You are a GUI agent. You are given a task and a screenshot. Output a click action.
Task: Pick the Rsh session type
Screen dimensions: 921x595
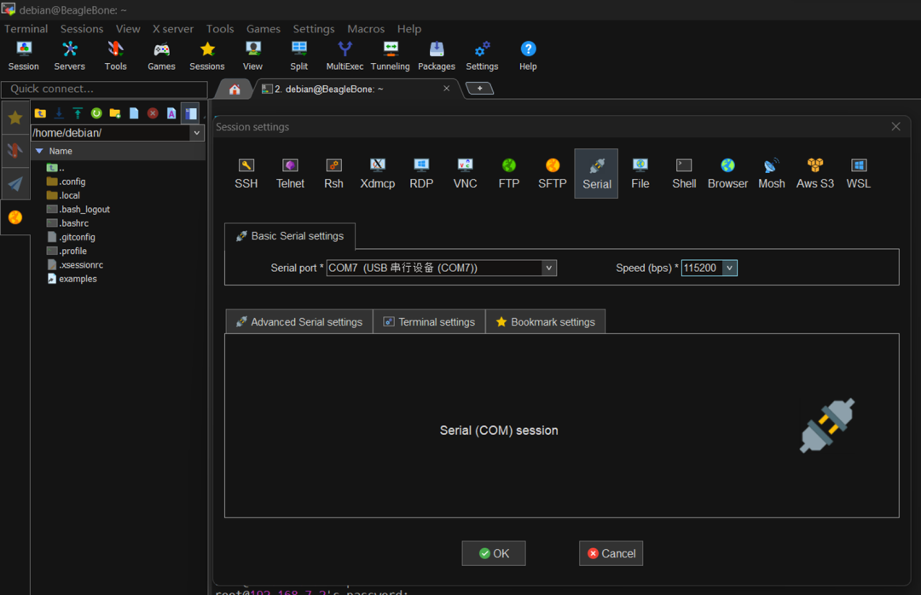(333, 173)
